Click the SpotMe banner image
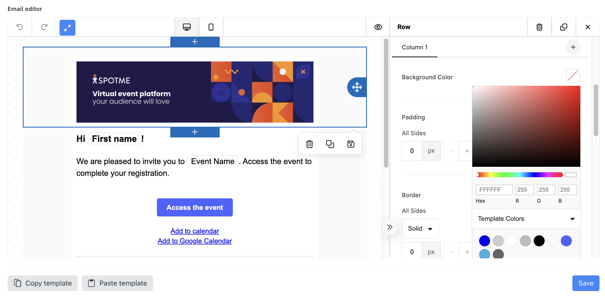 [195, 92]
